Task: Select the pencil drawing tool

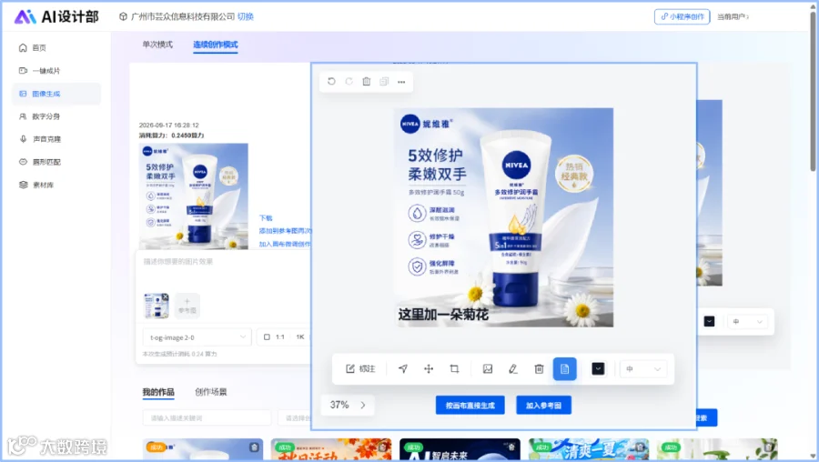Action: pos(513,369)
